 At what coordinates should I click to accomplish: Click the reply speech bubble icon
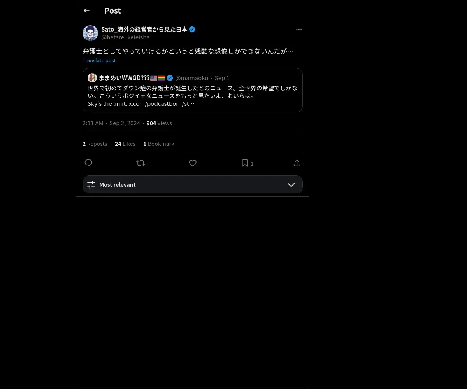pyautogui.click(x=88, y=163)
